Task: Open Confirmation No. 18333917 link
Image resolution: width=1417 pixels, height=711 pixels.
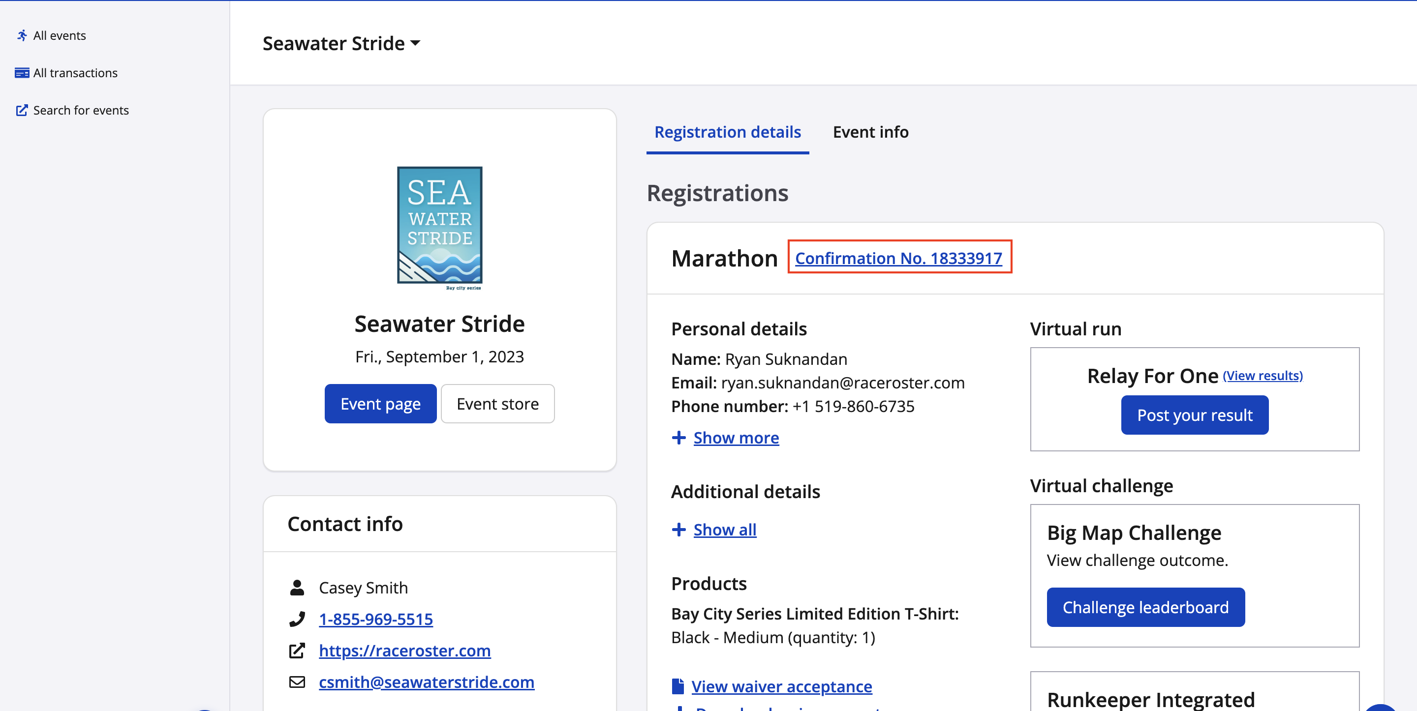Action: coord(898,258)
